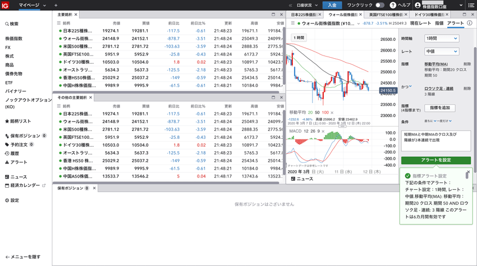Open the 口座状況 dropdown
Viewport: 477px width, 266px height.
(307, 5)
